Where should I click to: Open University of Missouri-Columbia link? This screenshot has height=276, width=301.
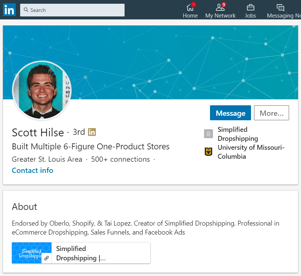coord(251,152)
